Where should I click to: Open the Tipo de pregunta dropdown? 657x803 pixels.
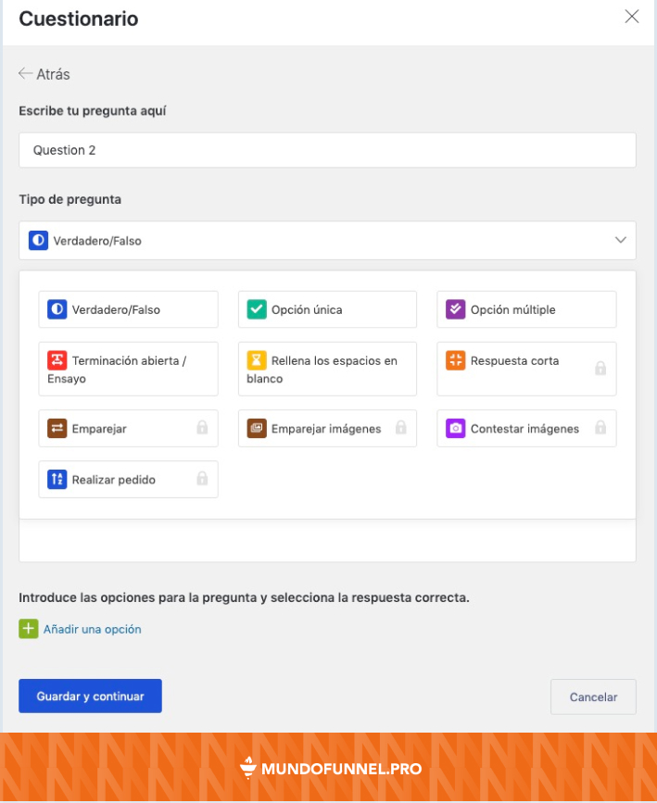(x=327, y=240)
